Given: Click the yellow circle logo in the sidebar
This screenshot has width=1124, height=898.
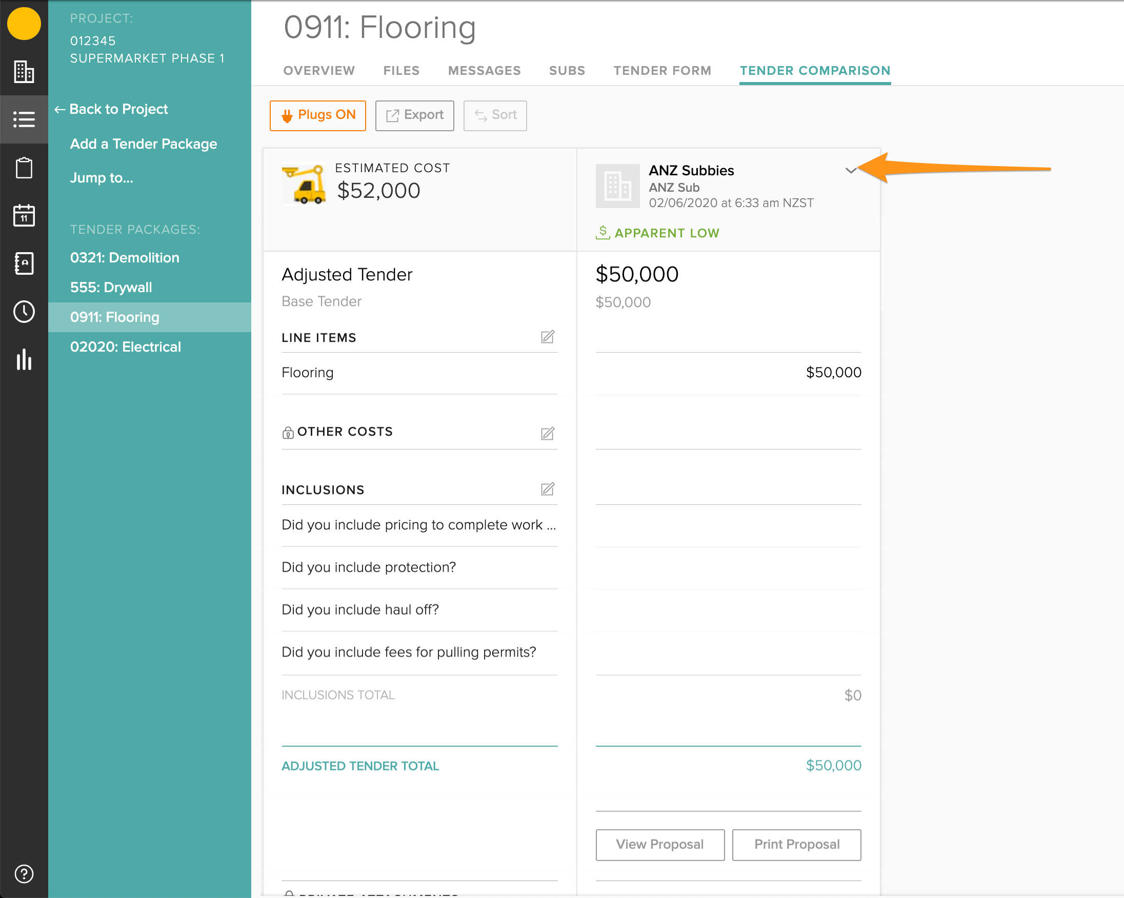Looking at the screenshot, I should pyautogui.click(x=24, y=24).
